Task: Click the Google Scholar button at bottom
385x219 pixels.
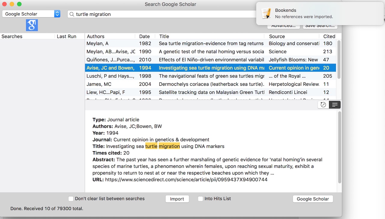Action: coord(313,199)
